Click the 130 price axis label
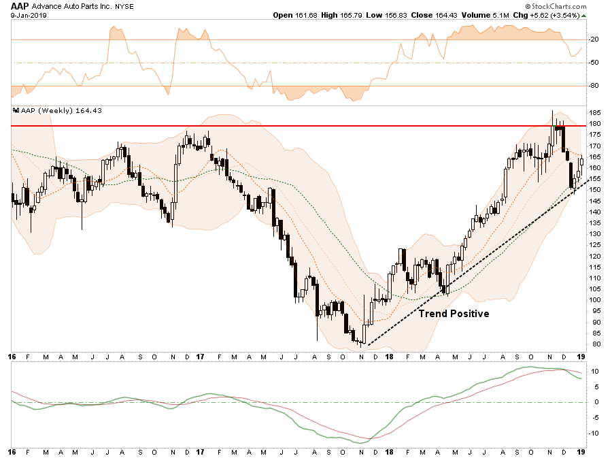This screenshot has width=612, height=458. pyautogui.click(x=595, y=234)
